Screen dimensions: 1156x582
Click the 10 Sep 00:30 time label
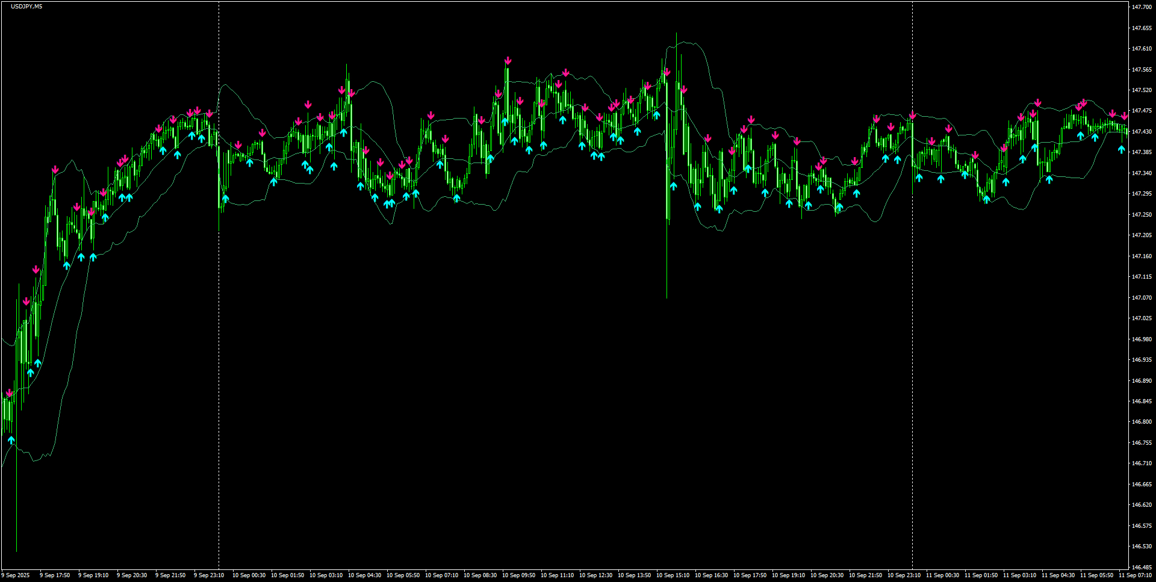coord(249,575)
